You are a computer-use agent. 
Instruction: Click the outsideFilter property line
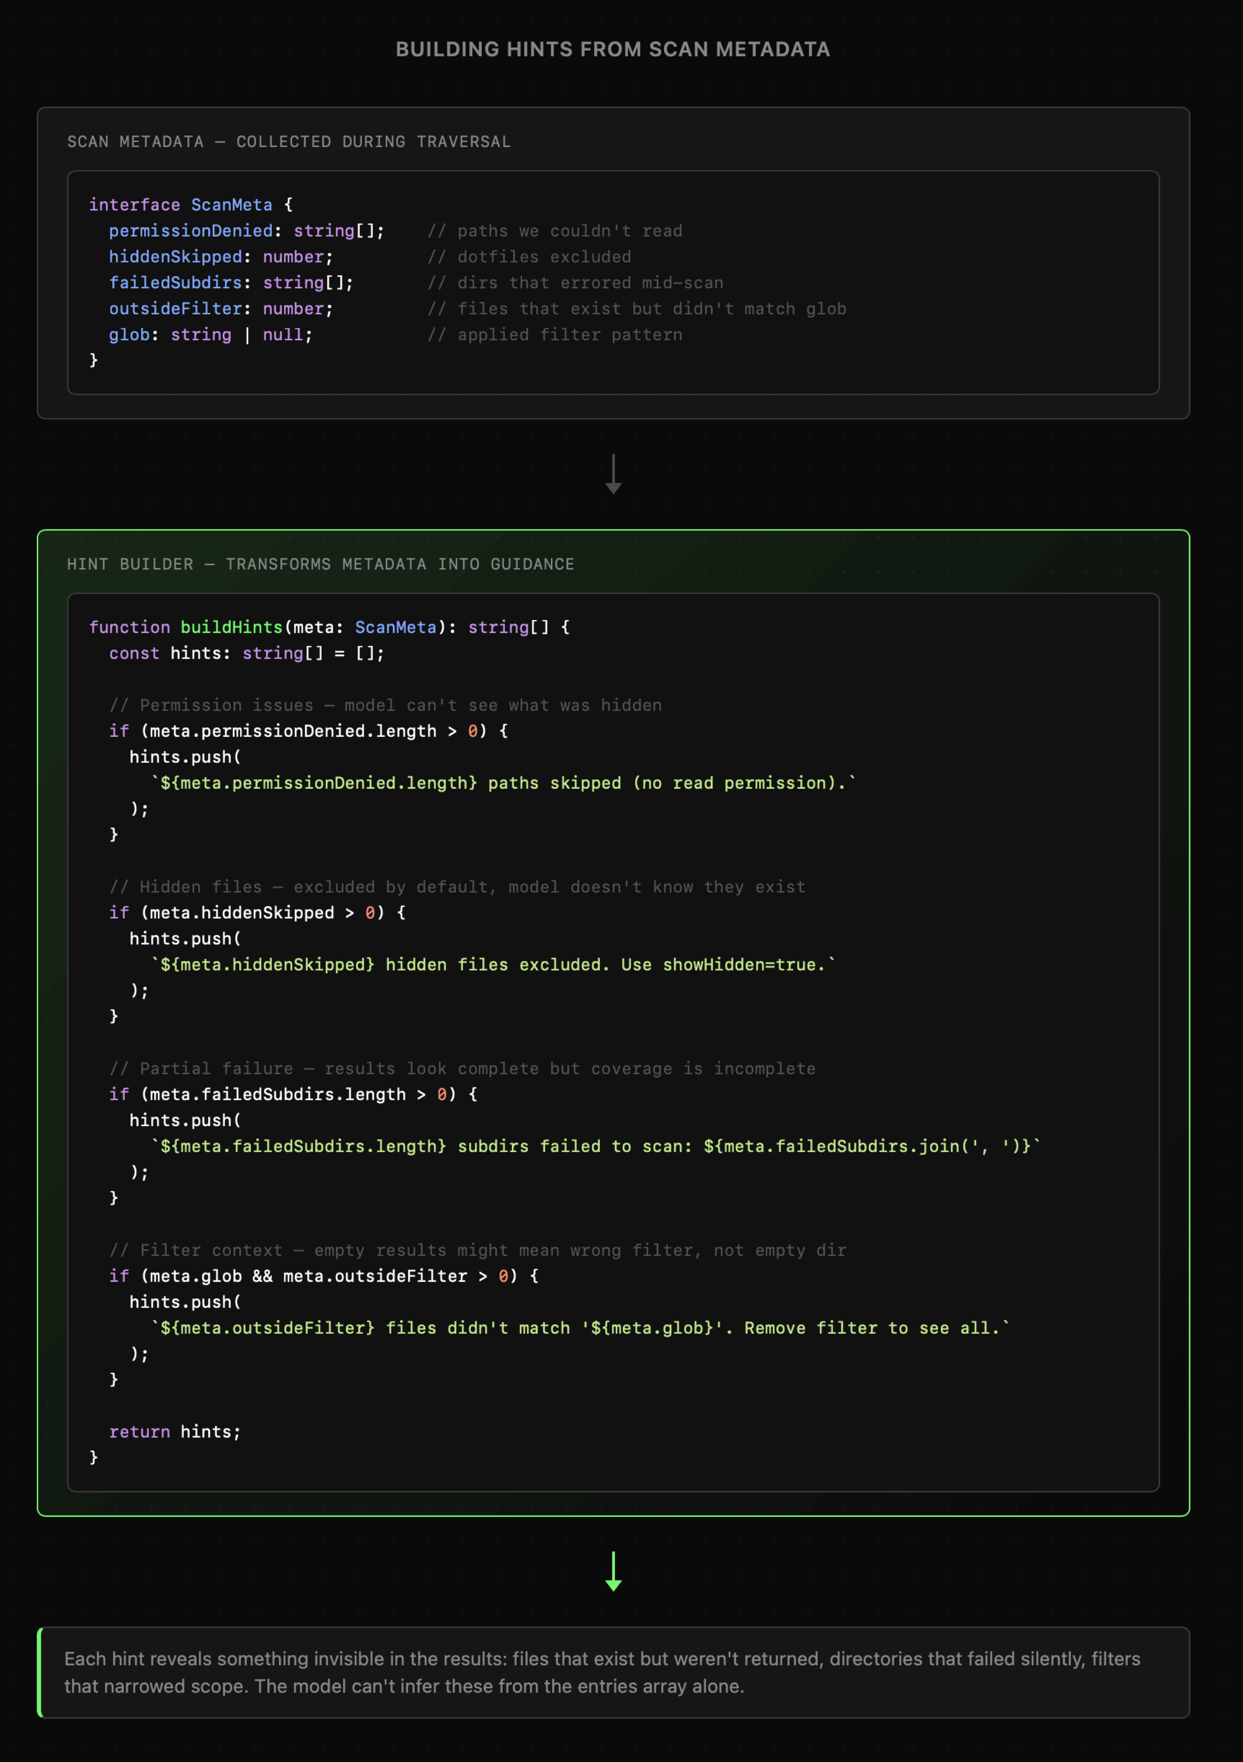[220, 309]
